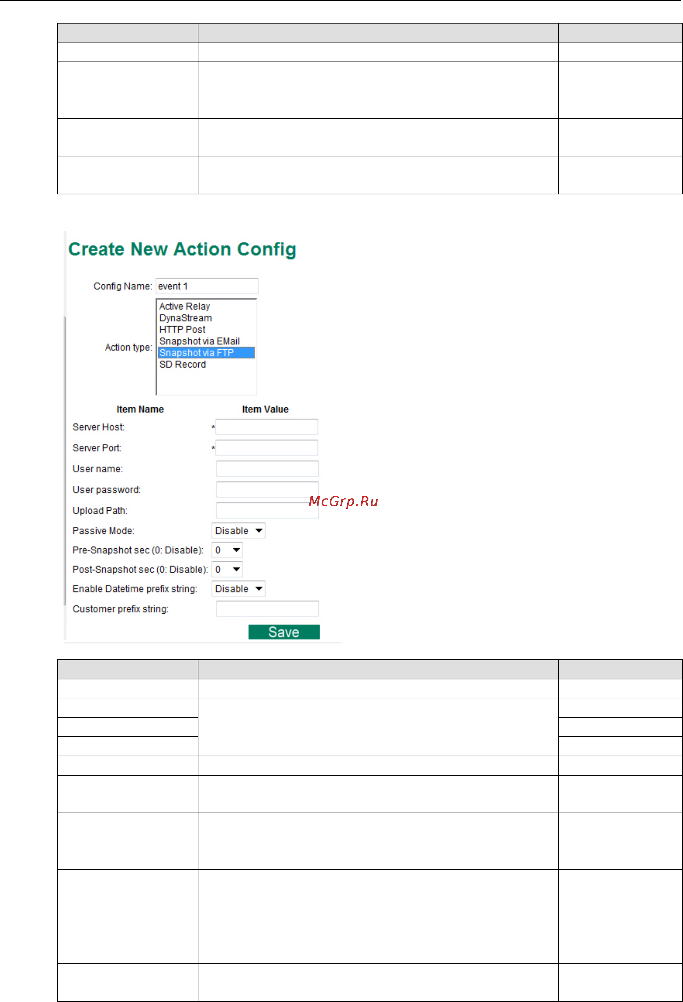
Task: Click the Customer prefix string field
Action: coord(267,609)
